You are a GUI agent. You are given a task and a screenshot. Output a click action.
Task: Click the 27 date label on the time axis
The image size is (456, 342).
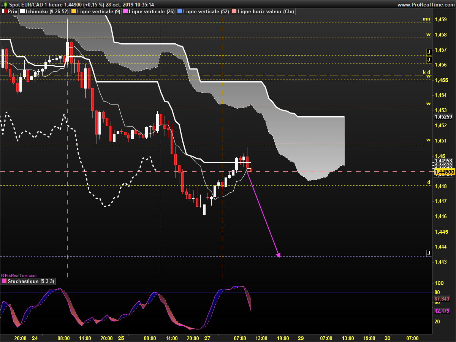pyautogui.click(x=207, y=338)
